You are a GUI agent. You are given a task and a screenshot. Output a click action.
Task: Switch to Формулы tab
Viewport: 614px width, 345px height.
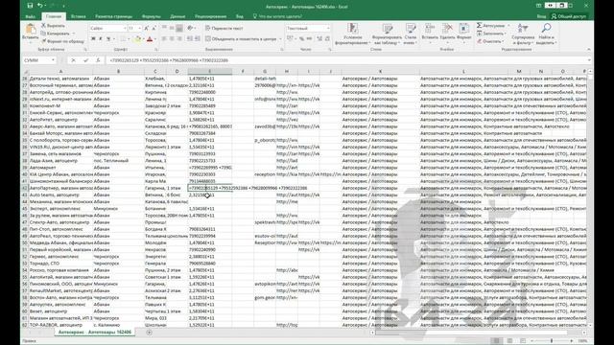click(x=152, y=16)
